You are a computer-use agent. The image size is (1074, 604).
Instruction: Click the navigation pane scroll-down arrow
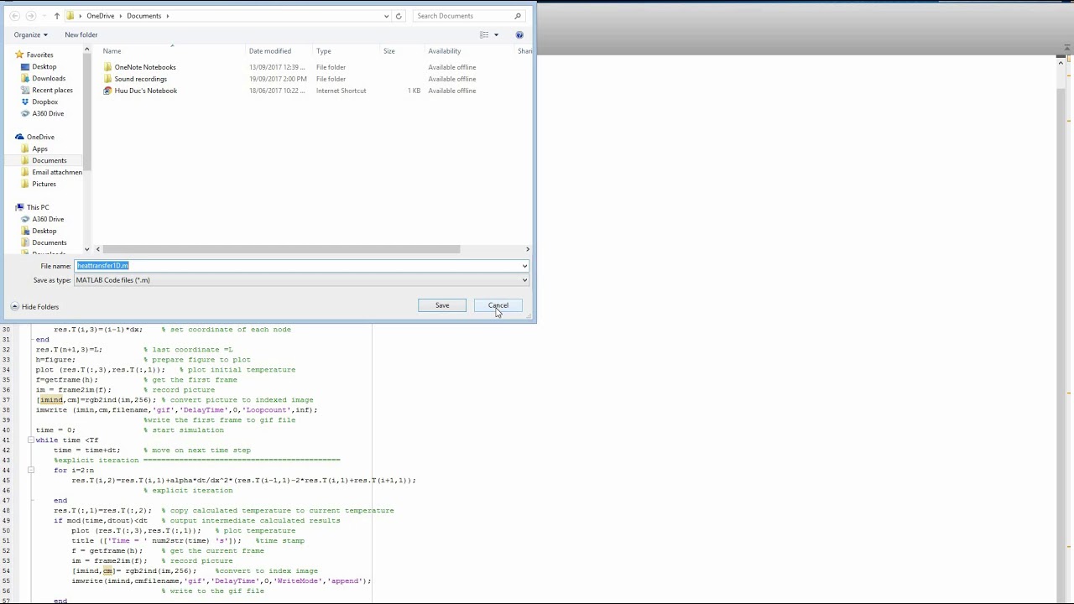(x=86, y=249)
